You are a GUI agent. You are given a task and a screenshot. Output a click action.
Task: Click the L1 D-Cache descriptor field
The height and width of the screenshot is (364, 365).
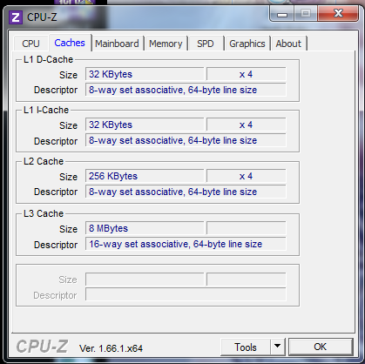(186, 90)
